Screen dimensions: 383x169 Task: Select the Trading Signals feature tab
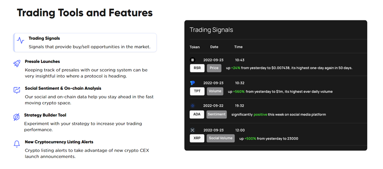tap(85, 42)
